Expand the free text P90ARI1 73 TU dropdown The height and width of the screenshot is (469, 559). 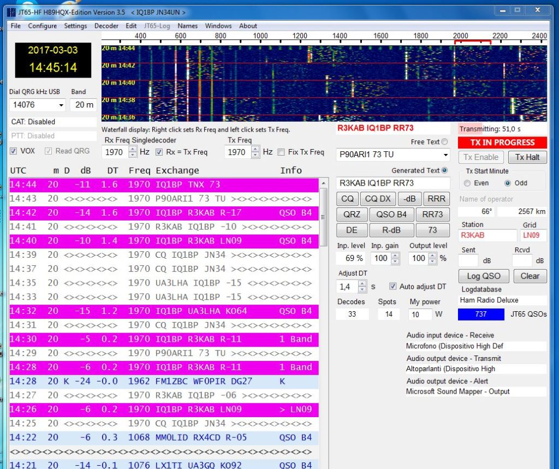point(445,155)
